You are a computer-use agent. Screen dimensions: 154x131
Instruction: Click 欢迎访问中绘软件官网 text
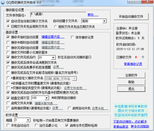(x=131, y=115)
